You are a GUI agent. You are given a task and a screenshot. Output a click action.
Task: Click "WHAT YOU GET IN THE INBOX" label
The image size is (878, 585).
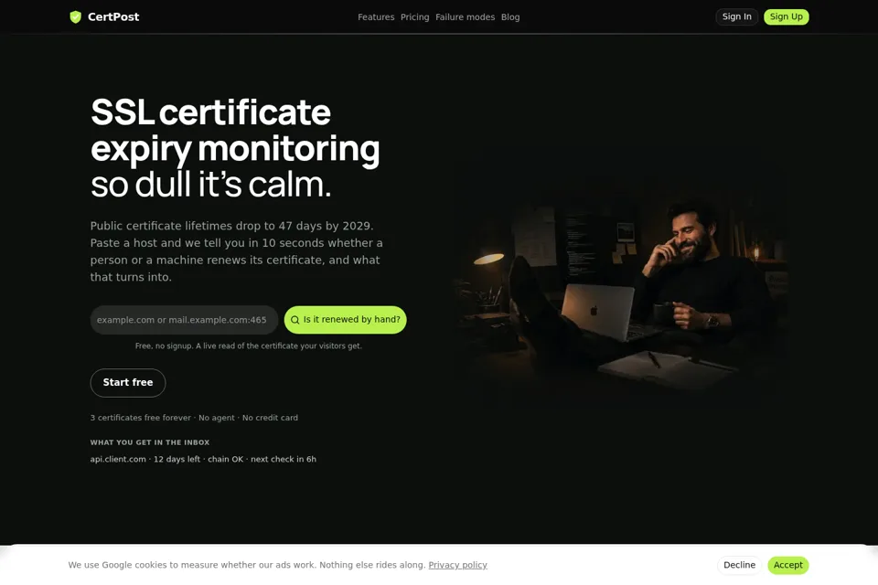click(x=149, y=442)
